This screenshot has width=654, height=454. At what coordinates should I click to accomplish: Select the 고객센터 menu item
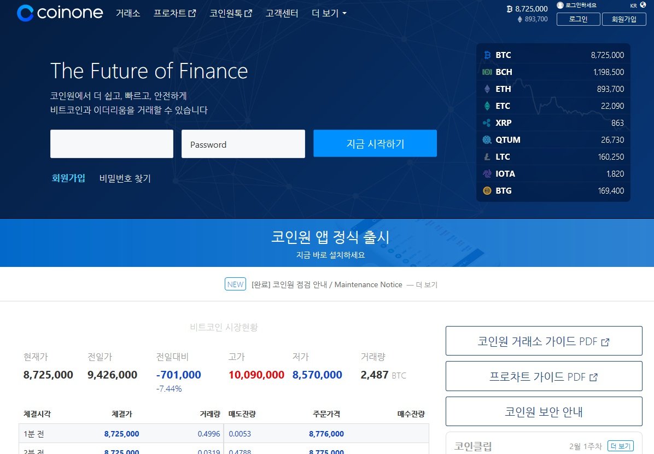[282, 13]
